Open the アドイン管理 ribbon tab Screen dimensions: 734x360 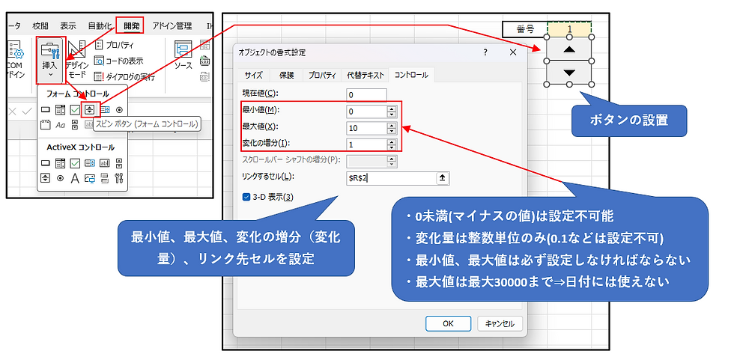coord(172,25)
